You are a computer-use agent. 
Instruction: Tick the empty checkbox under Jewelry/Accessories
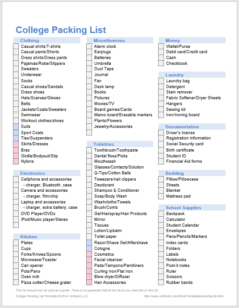point(89,132)
